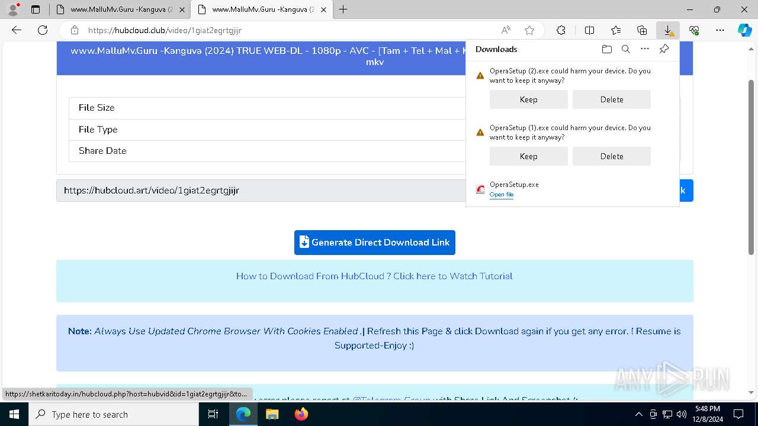The height and width of the screenshot is (426, 758).
Task: Open the profile avatar icon
Action: pyautogui.click(x=13, y=9)
